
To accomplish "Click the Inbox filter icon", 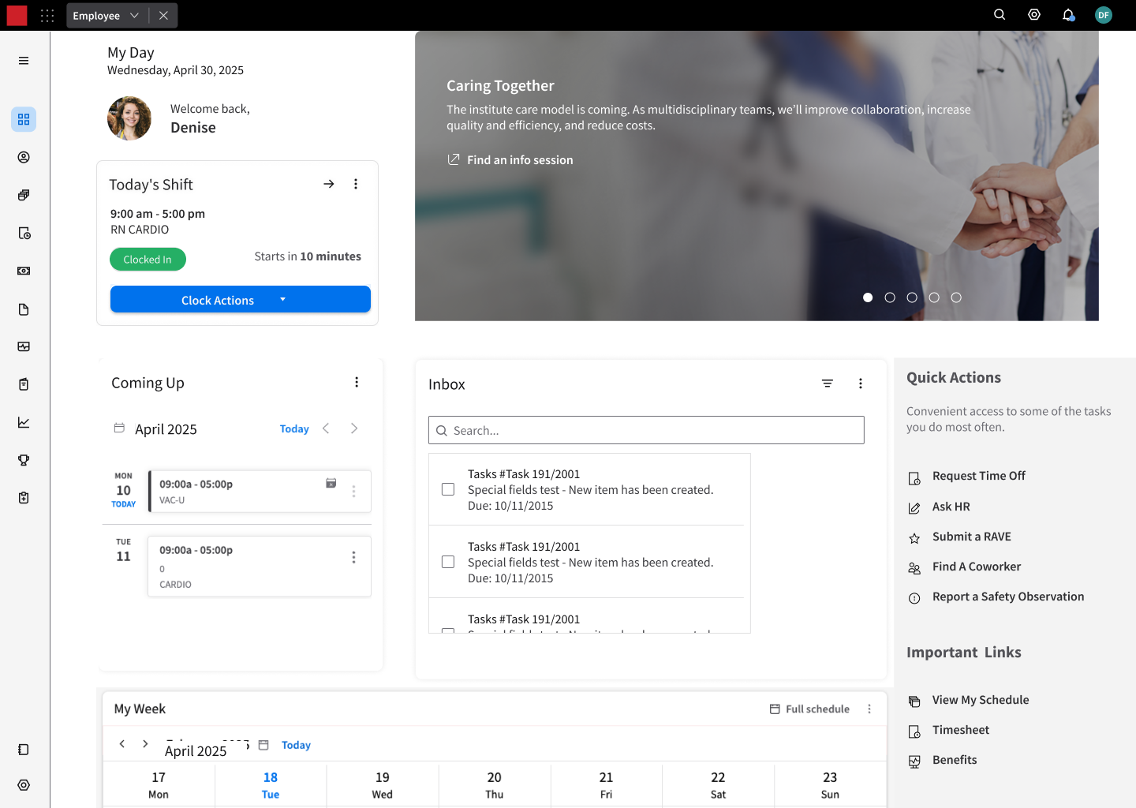I will pyautogui.click(x=828, y=383).
